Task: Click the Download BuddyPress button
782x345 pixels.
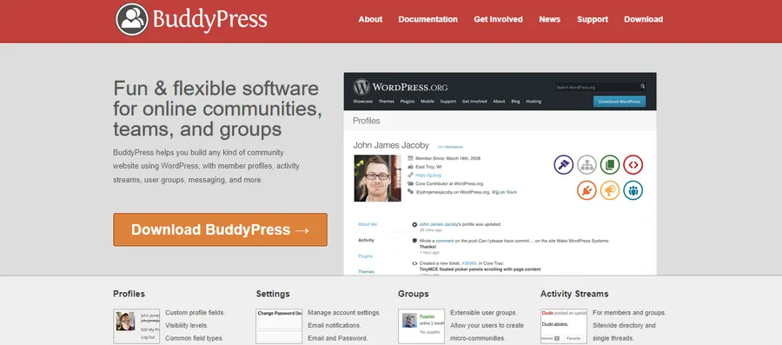Action: tap(220, 229)
